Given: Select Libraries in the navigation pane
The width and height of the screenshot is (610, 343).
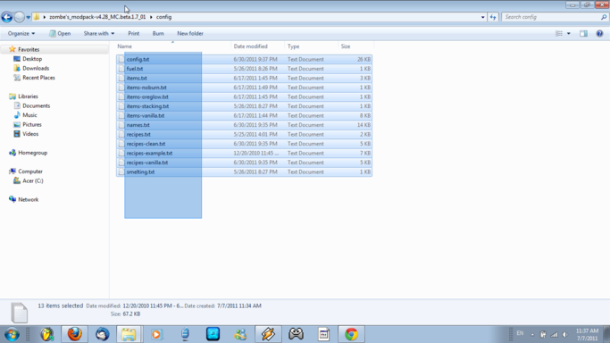Looking at the screenshot, I should coord(28,96).
